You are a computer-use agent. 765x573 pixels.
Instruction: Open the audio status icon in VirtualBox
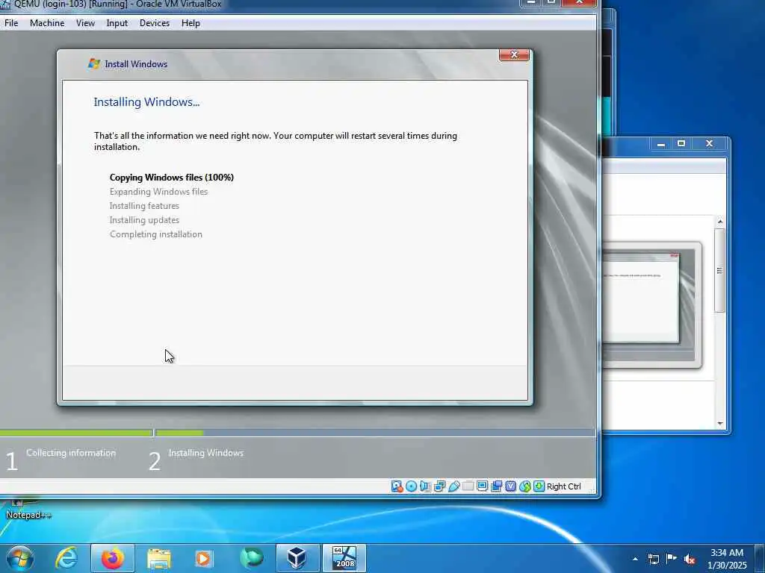coord(425,486)
